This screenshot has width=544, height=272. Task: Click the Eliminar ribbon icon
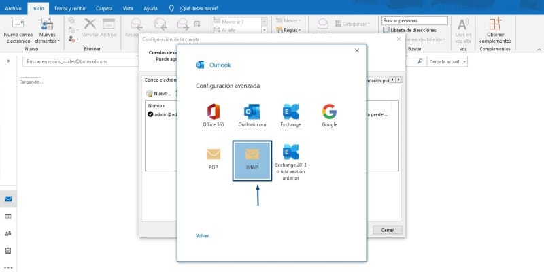(90, 28)
